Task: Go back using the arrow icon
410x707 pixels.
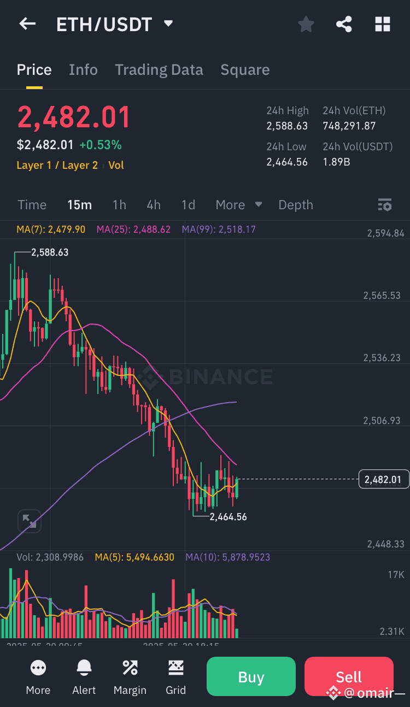Action: [27, 24]
